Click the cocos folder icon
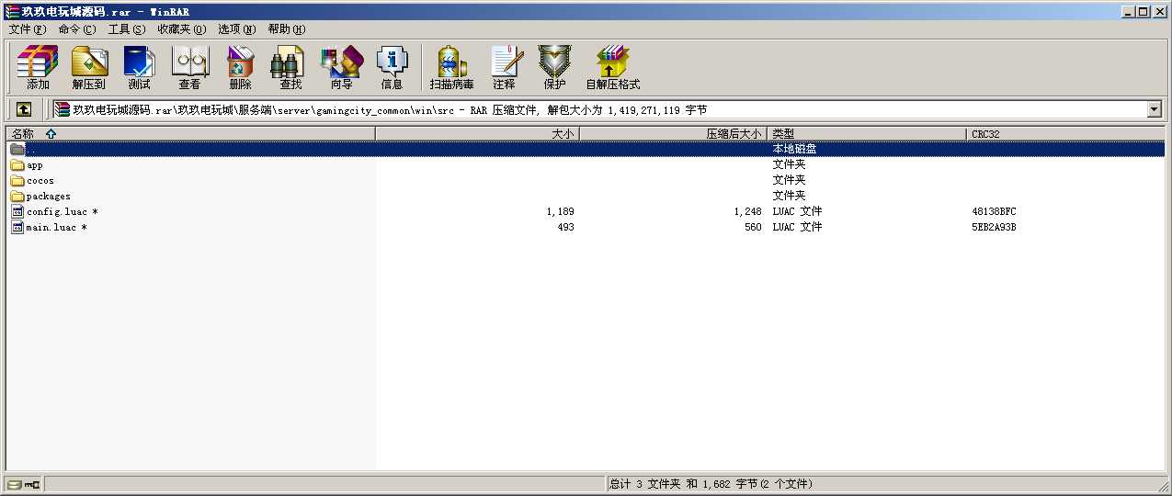Image resolution: width=1172 pixels, height=496 pixels. [17, 181]
